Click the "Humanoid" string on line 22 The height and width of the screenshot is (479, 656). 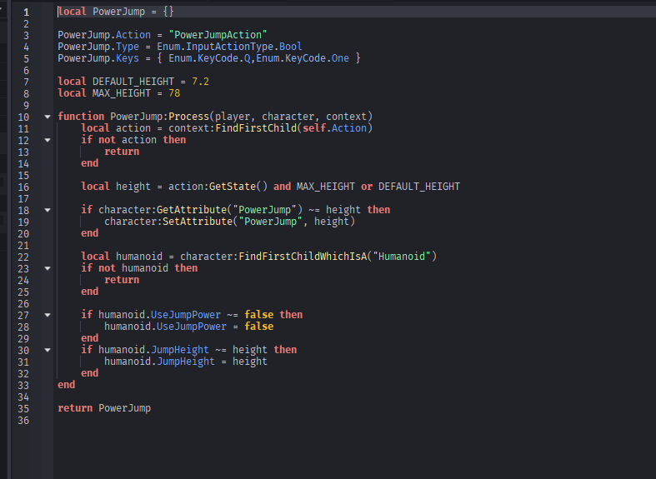(402, 257)
